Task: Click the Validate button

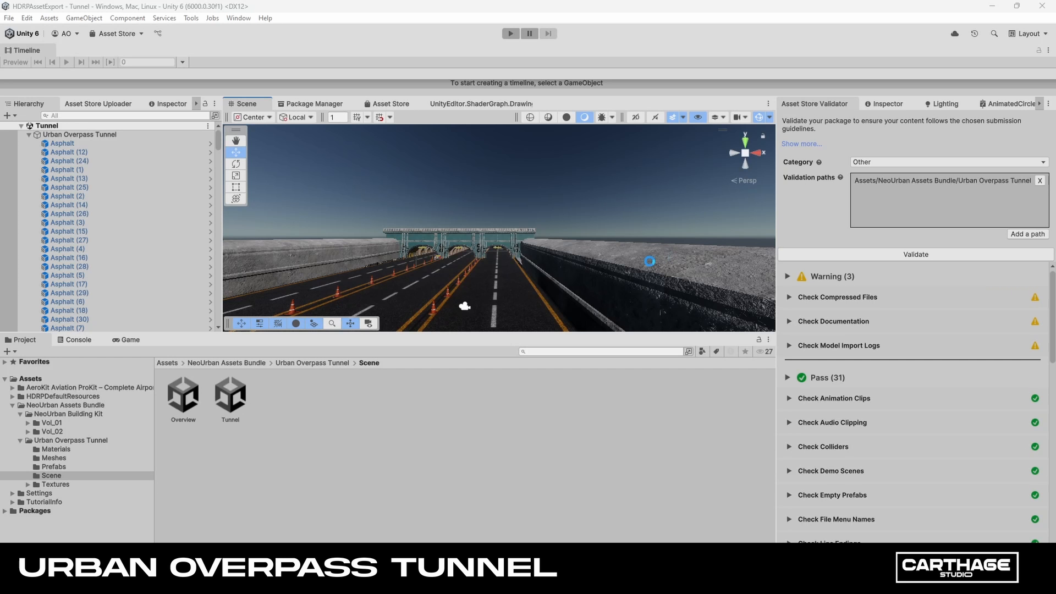Action: (x=915, y=255)
